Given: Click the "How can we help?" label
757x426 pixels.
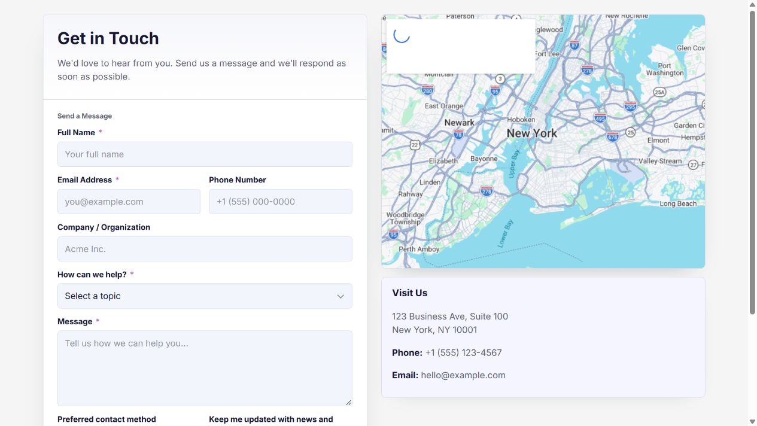Looking at the screenshot, I should 92,275.
